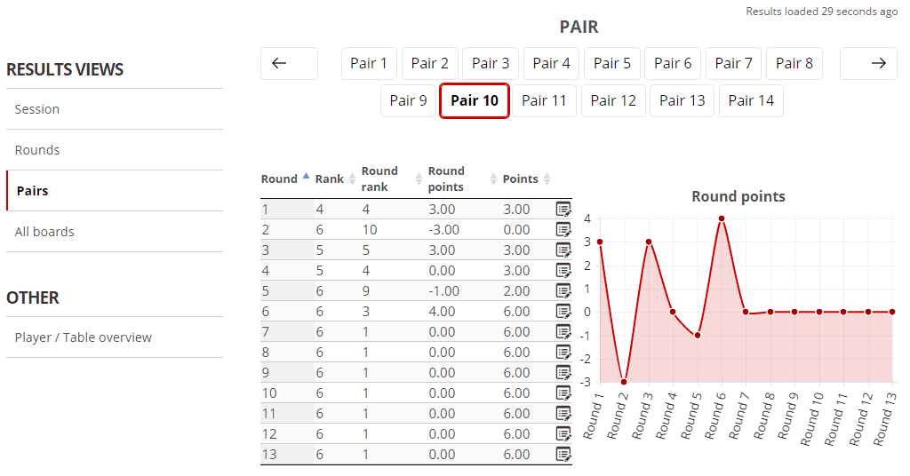This screenshot has height=476, width=910.
Task: Click the details icon in round 5 row
Action: coord(563,291)
